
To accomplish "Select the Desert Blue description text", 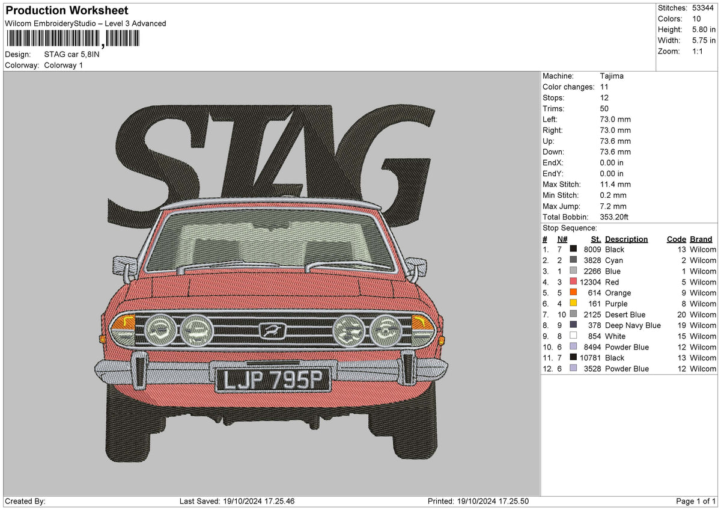I will [625, 315].
